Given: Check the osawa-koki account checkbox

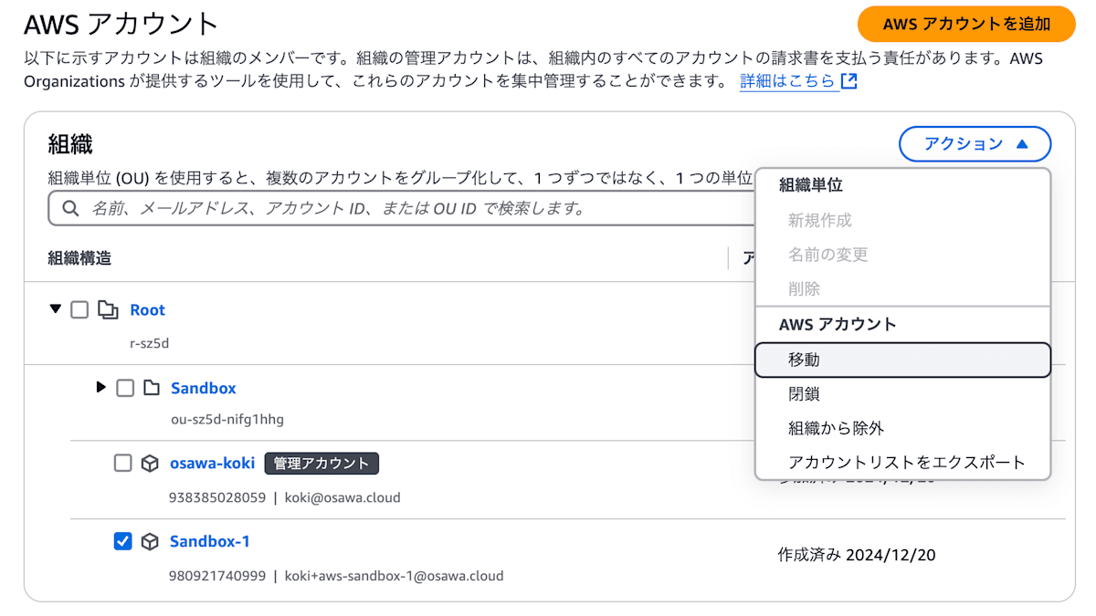Looking at the screenshot, I should click(123, 463).
